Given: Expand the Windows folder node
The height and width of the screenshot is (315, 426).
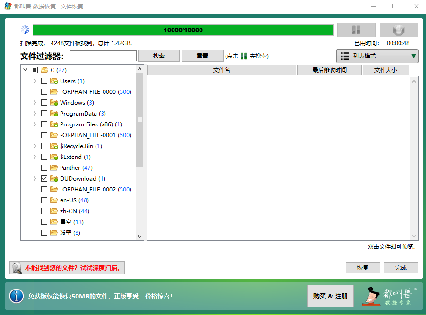Looking at the screenshot, I should (x=35, y=102).
